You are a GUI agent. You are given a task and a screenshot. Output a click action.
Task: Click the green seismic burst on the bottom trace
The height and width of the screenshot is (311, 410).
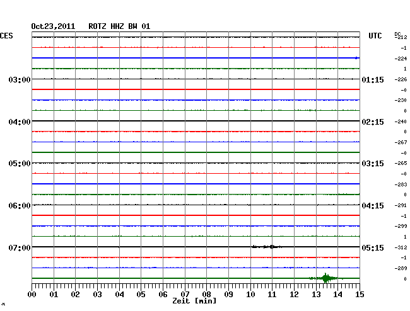coord(326,278)
